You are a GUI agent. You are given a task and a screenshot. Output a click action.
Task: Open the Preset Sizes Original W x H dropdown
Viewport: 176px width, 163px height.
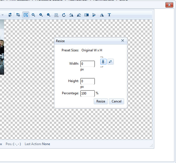(x=92, y=50)
